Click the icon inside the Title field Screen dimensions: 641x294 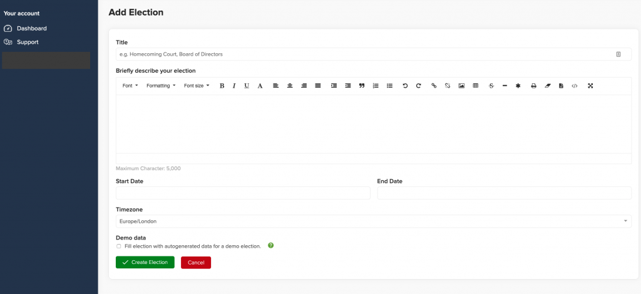point(618,54)
